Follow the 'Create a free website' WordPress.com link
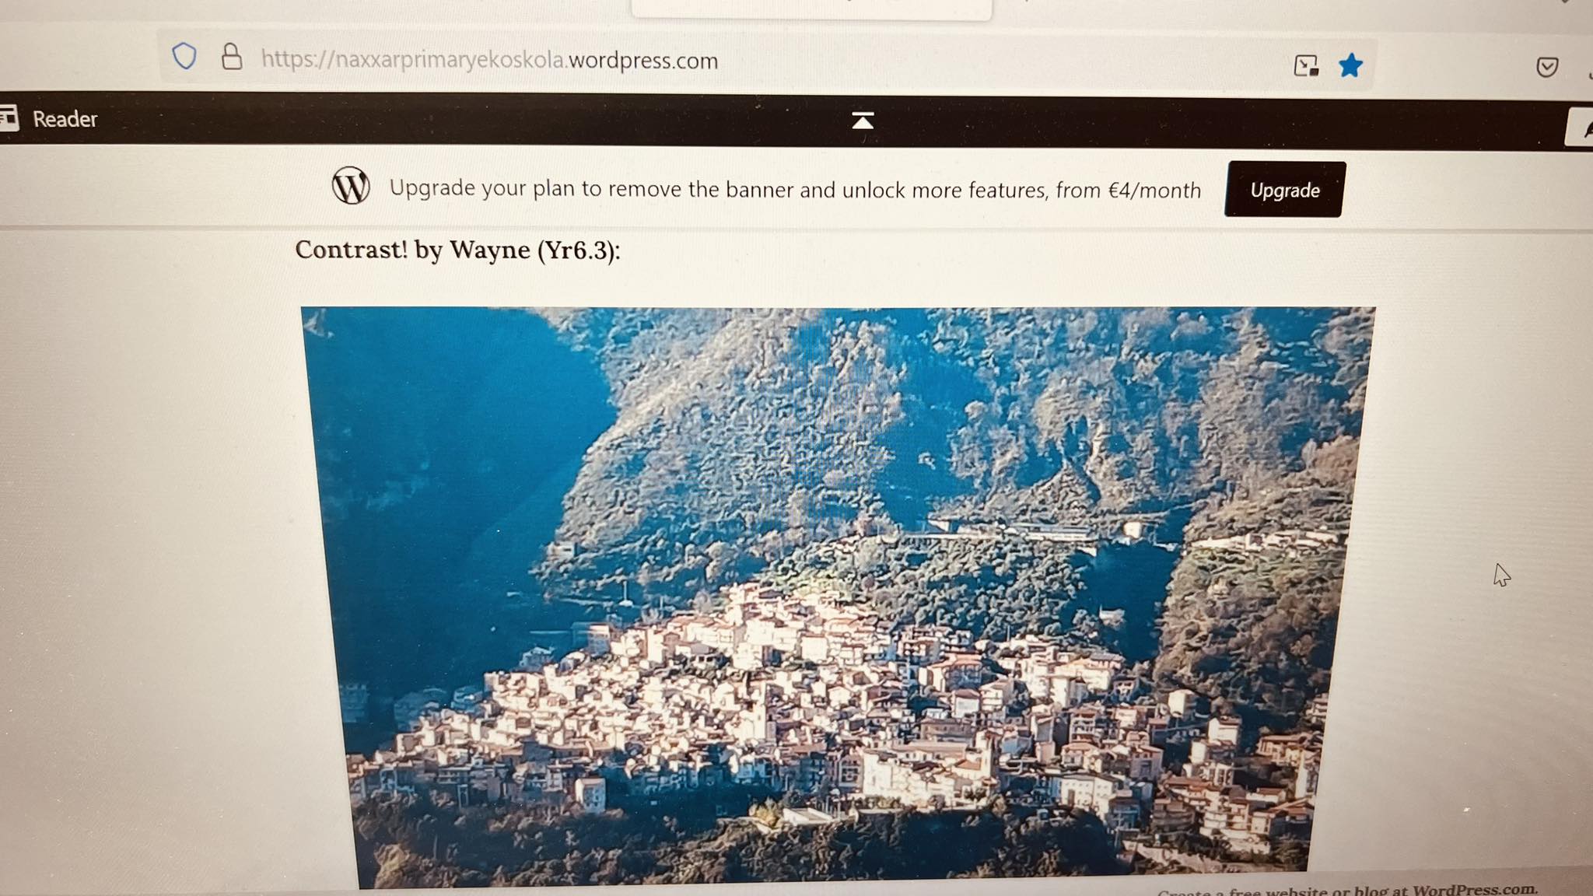Screen dimensions: 1593x896 click(1347, 890)
